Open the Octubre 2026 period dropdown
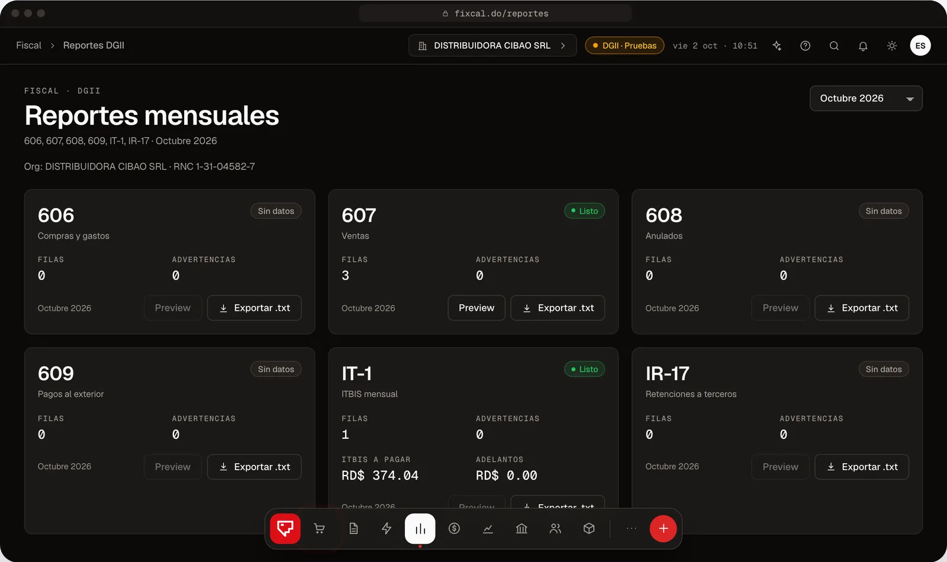This screenshot has height=562, width=947. coord(866,98)
